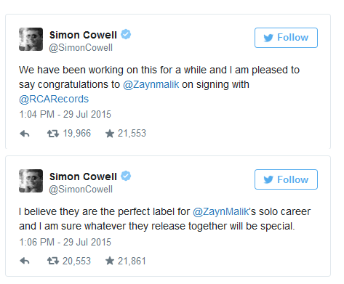Click reply arrow on second tweet
This screenshot has width=344, height=284.
pyautogui.click(x=25, y=261)
